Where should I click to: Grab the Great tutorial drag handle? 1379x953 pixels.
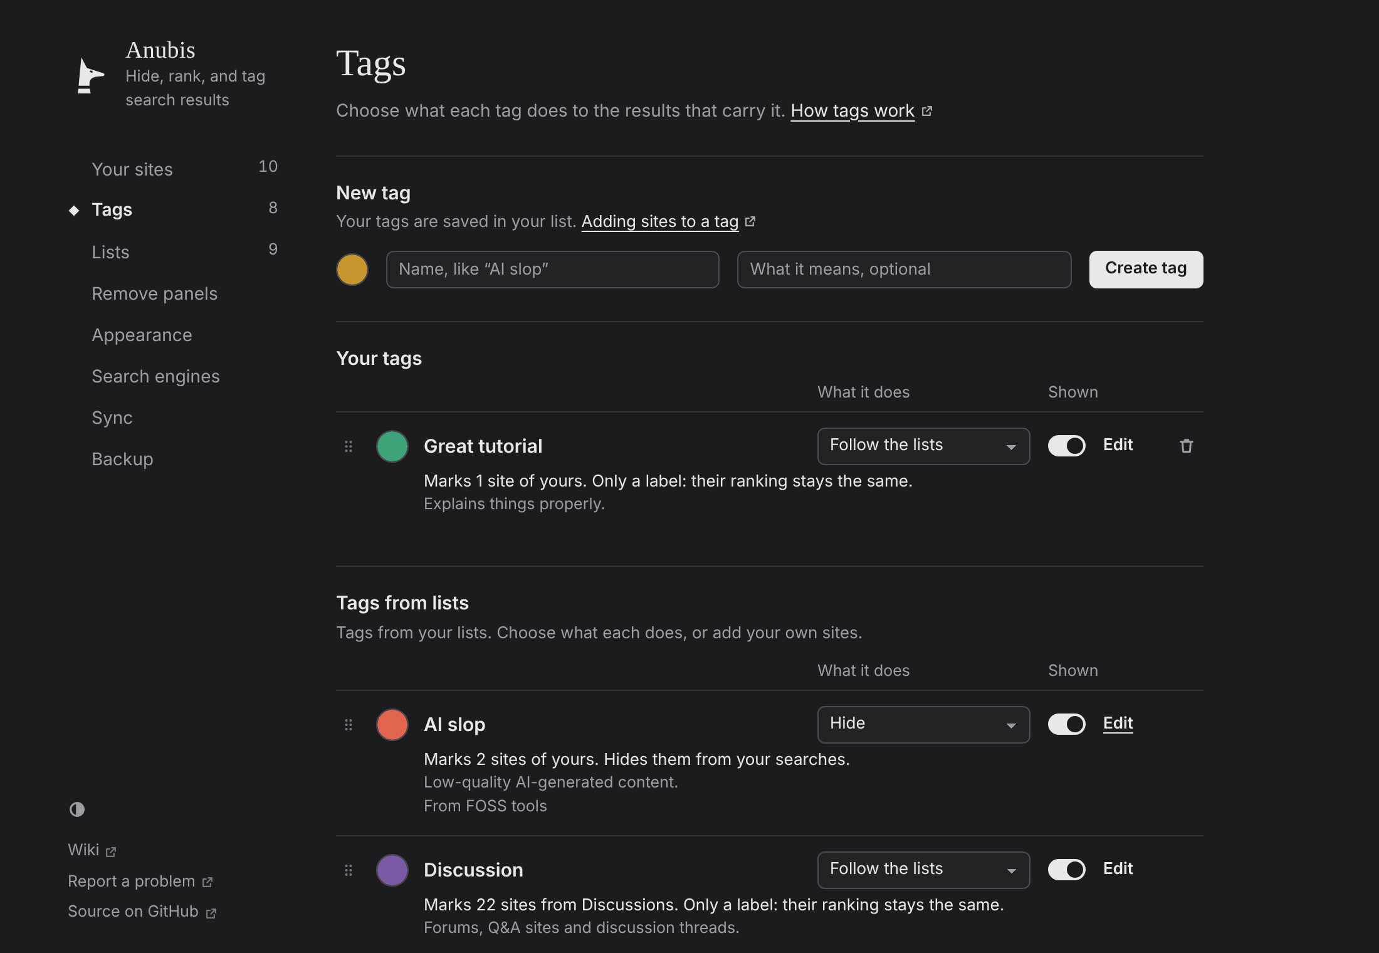pyautogui.click(x=349, y=446)
